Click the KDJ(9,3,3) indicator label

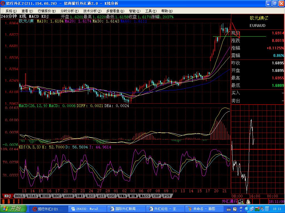click(x=30, y=147)
